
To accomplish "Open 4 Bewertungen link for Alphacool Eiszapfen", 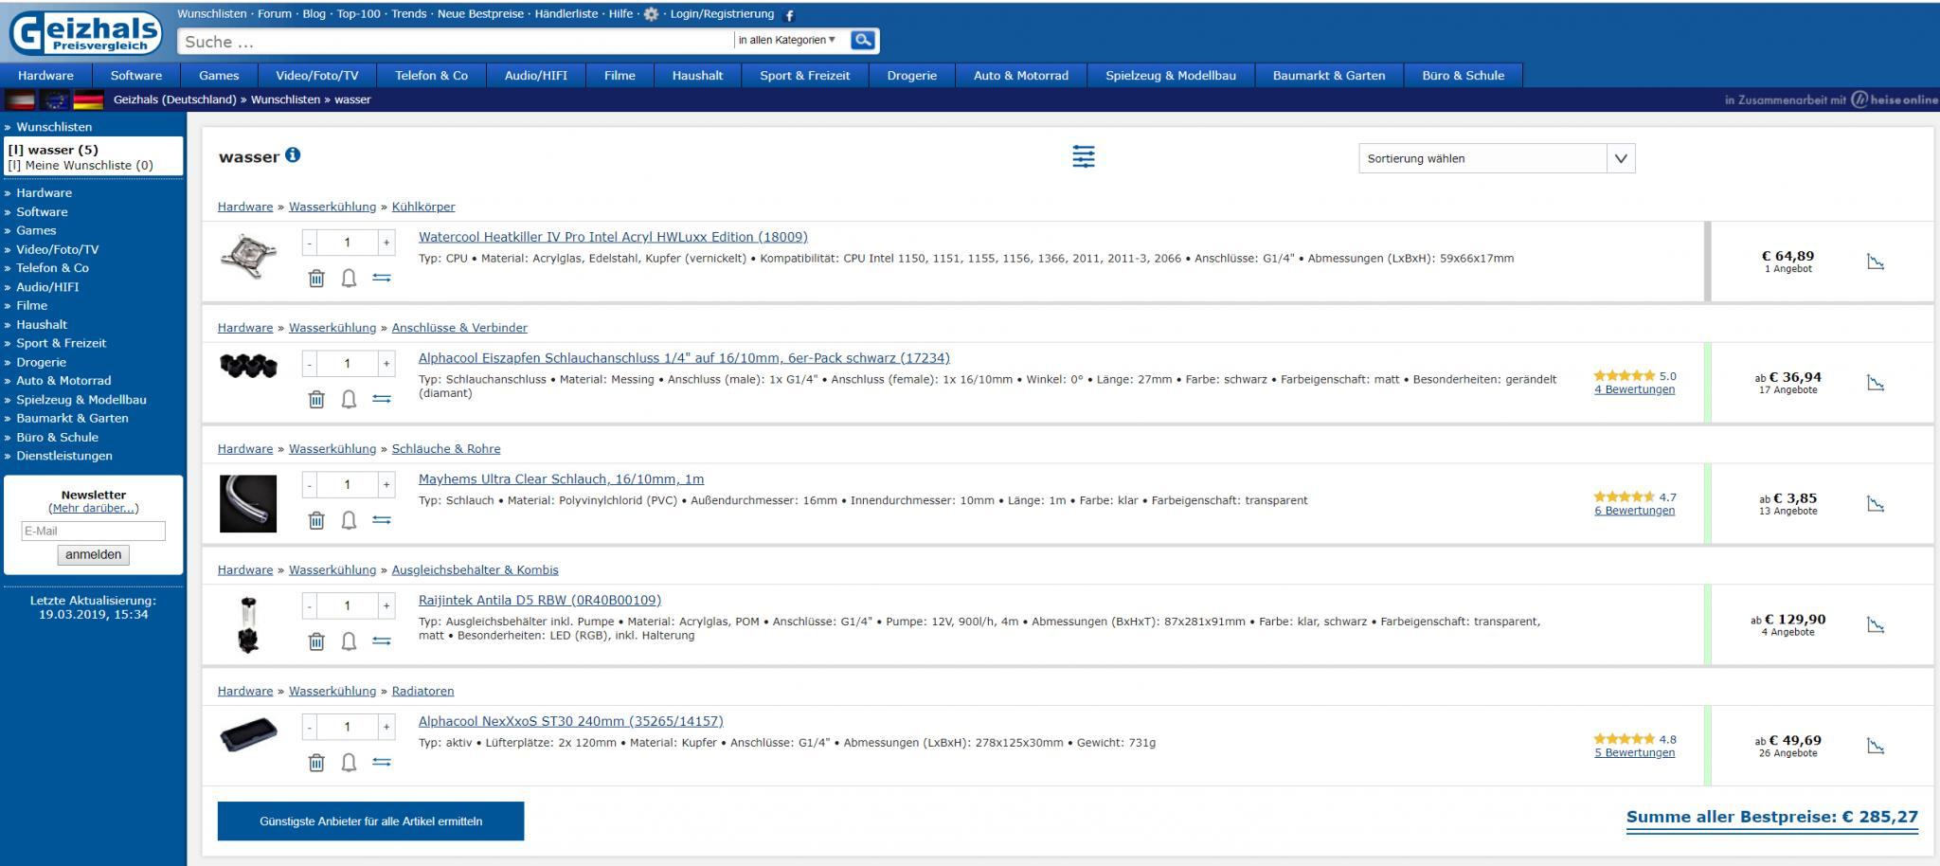I will point(1634,389).
